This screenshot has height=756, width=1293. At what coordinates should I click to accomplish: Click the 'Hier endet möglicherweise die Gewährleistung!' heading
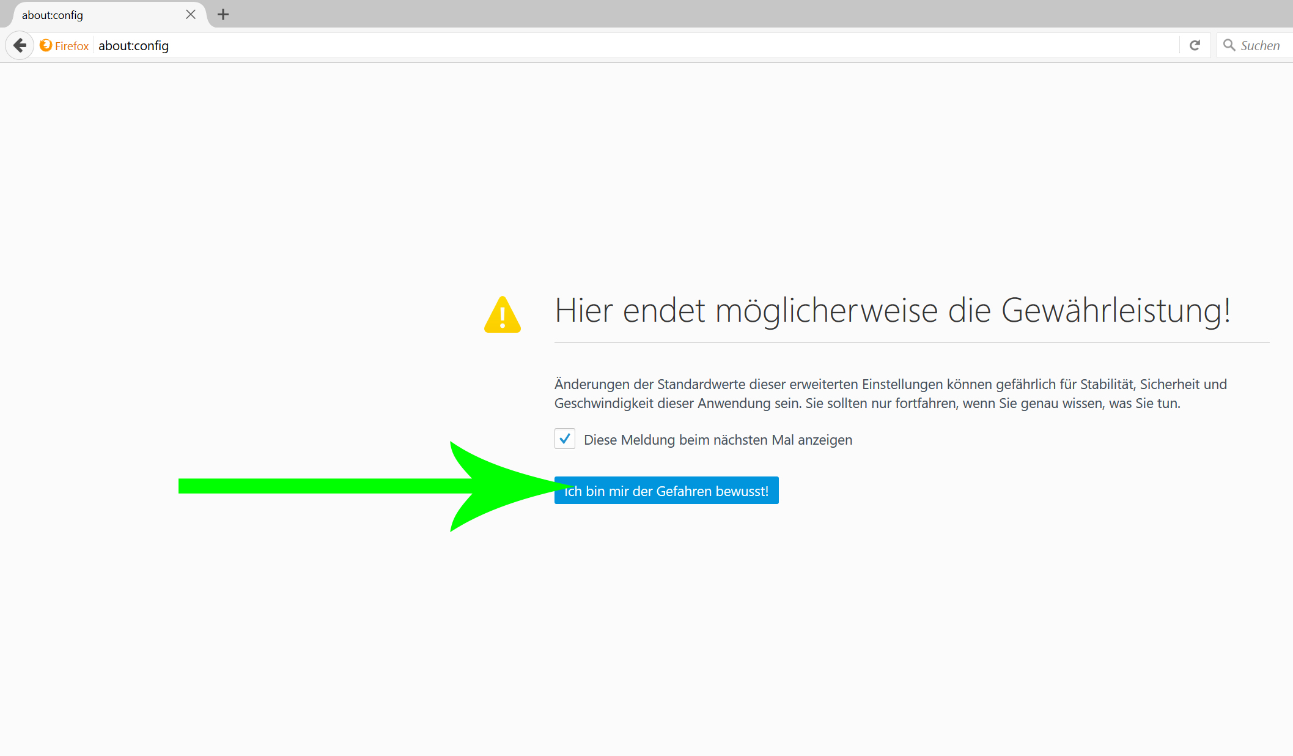(x=892, y=310)
